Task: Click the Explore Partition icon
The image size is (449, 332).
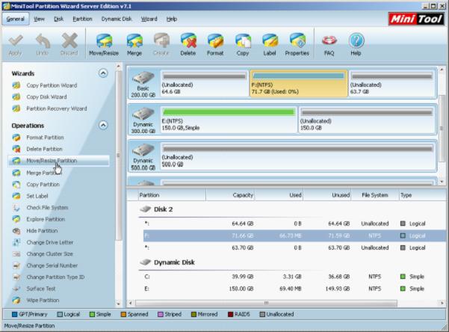Action: (x=16, y=219)
